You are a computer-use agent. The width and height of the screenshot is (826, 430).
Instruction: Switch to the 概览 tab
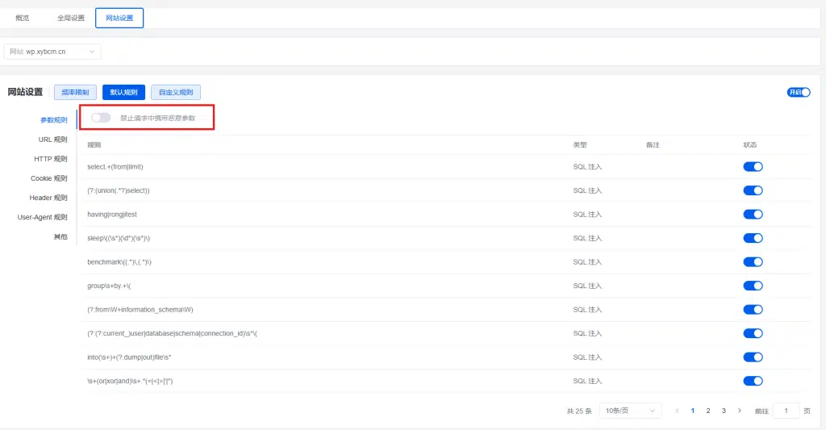22,18
